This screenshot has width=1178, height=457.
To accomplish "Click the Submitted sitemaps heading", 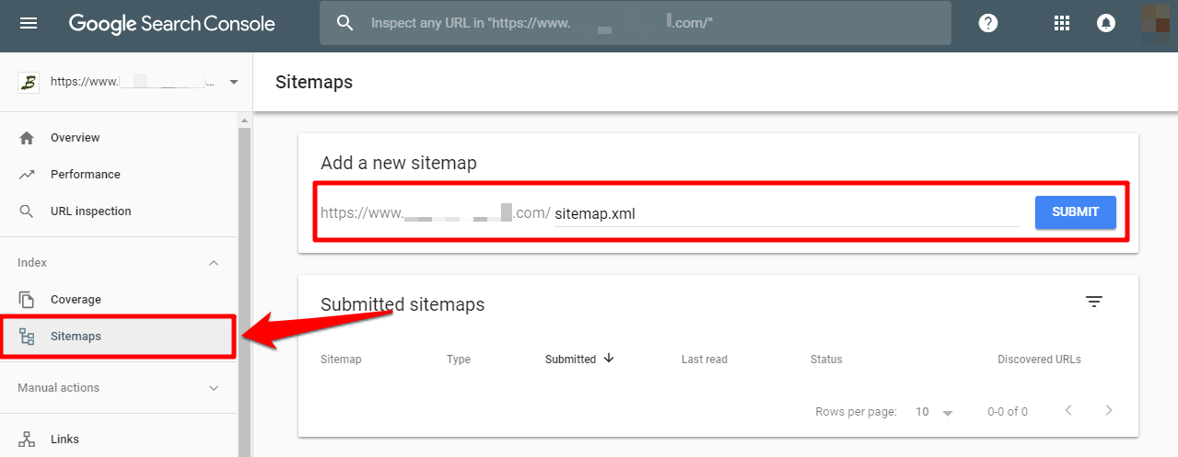I will 402,304.
